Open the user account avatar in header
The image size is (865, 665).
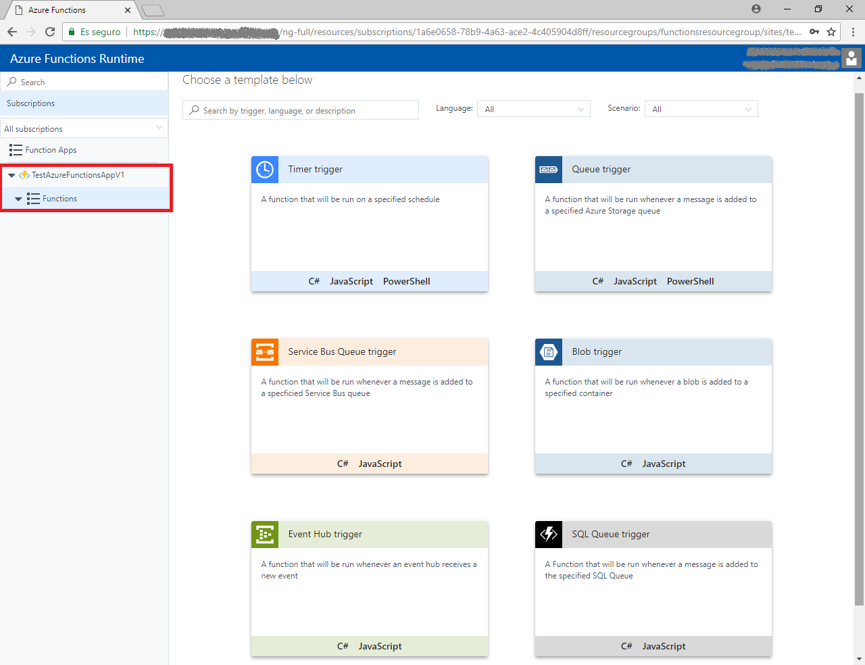851,58
